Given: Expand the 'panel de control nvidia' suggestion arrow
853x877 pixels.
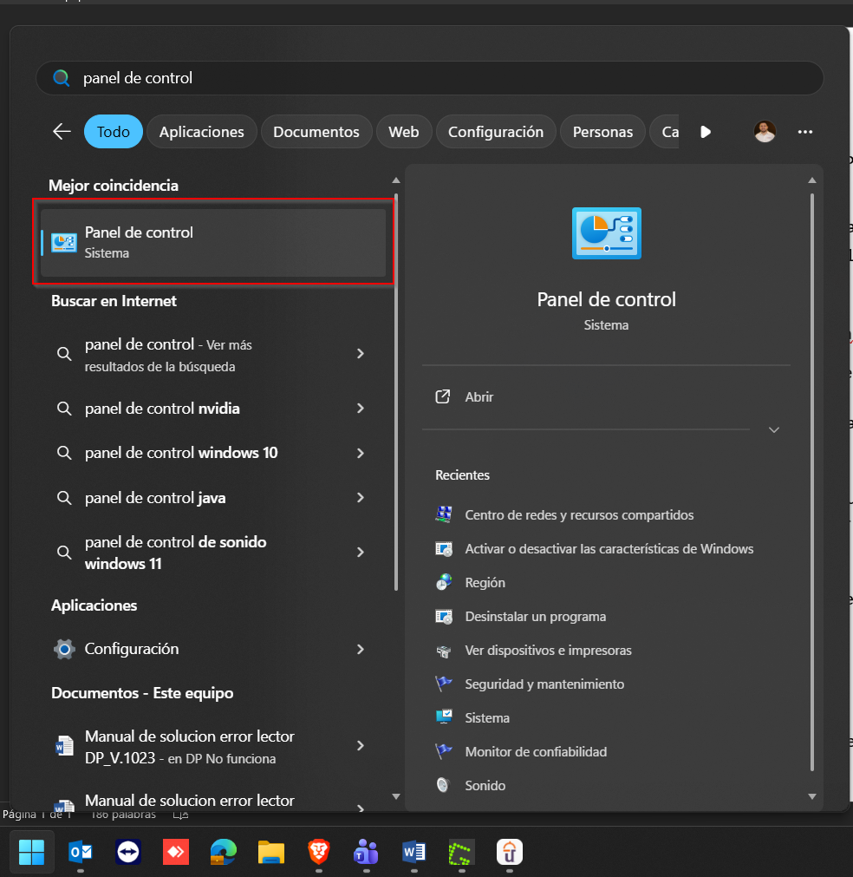Looking at the screenshot, I should click(x=361, y=409).
